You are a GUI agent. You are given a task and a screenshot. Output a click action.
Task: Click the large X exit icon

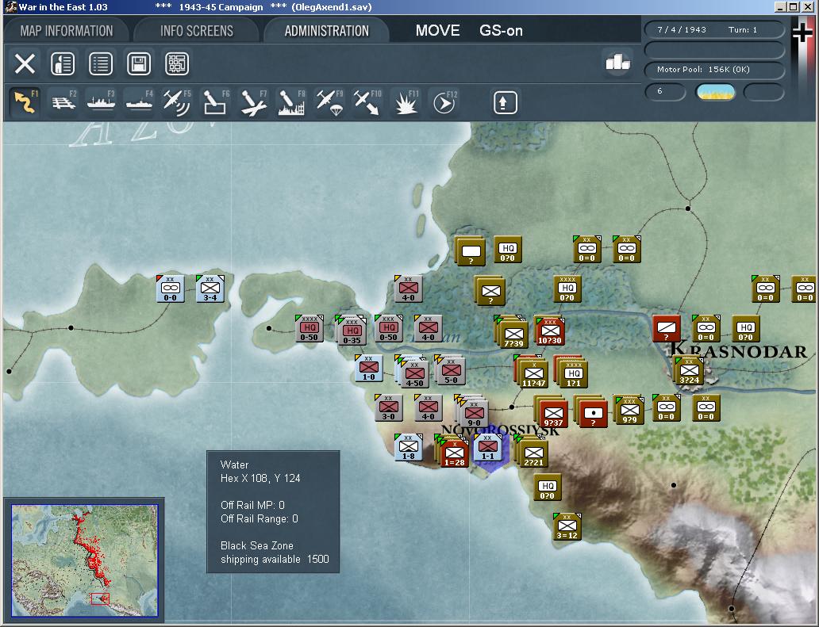coord(25,63)
